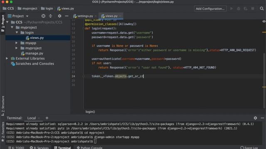Close the Local terminal tab
Viewport: 266px width, 149px height.
tap(39, 118)
